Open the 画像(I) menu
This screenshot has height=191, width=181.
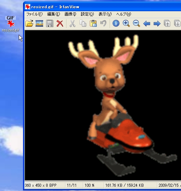70,14
